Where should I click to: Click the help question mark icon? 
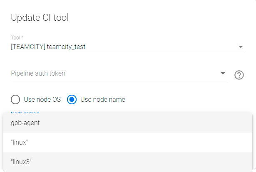239,75
